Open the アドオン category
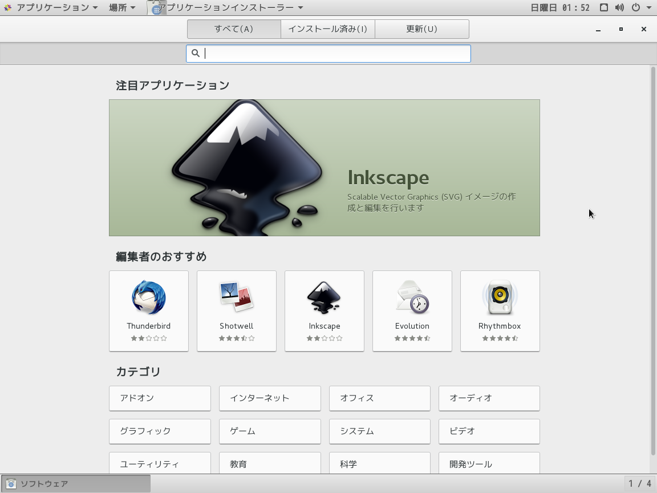The height and width of the screenshot is (493, 657). click(x=160, y=398)
